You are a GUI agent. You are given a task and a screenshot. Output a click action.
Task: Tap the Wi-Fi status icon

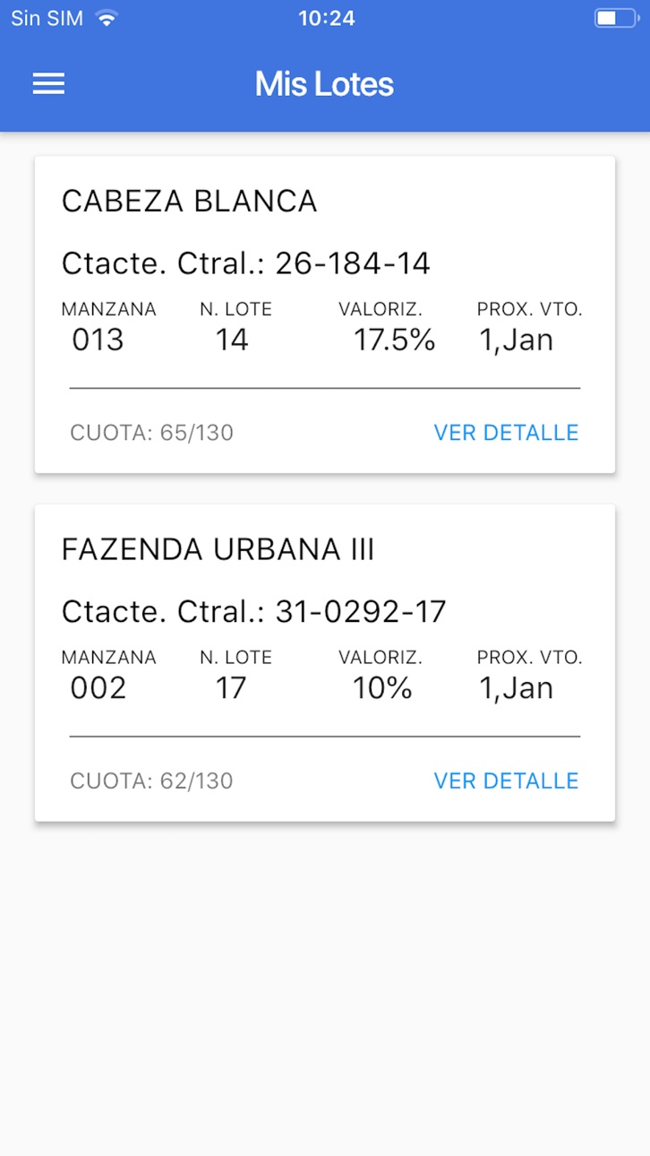click(x=107, y=18)
